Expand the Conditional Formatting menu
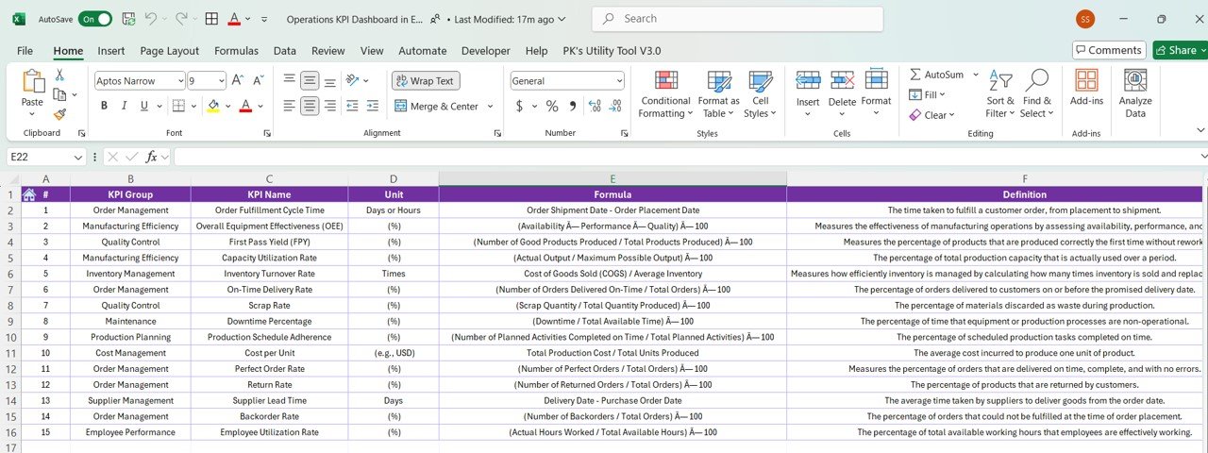The image size is (1208, 453). (665, 94)
